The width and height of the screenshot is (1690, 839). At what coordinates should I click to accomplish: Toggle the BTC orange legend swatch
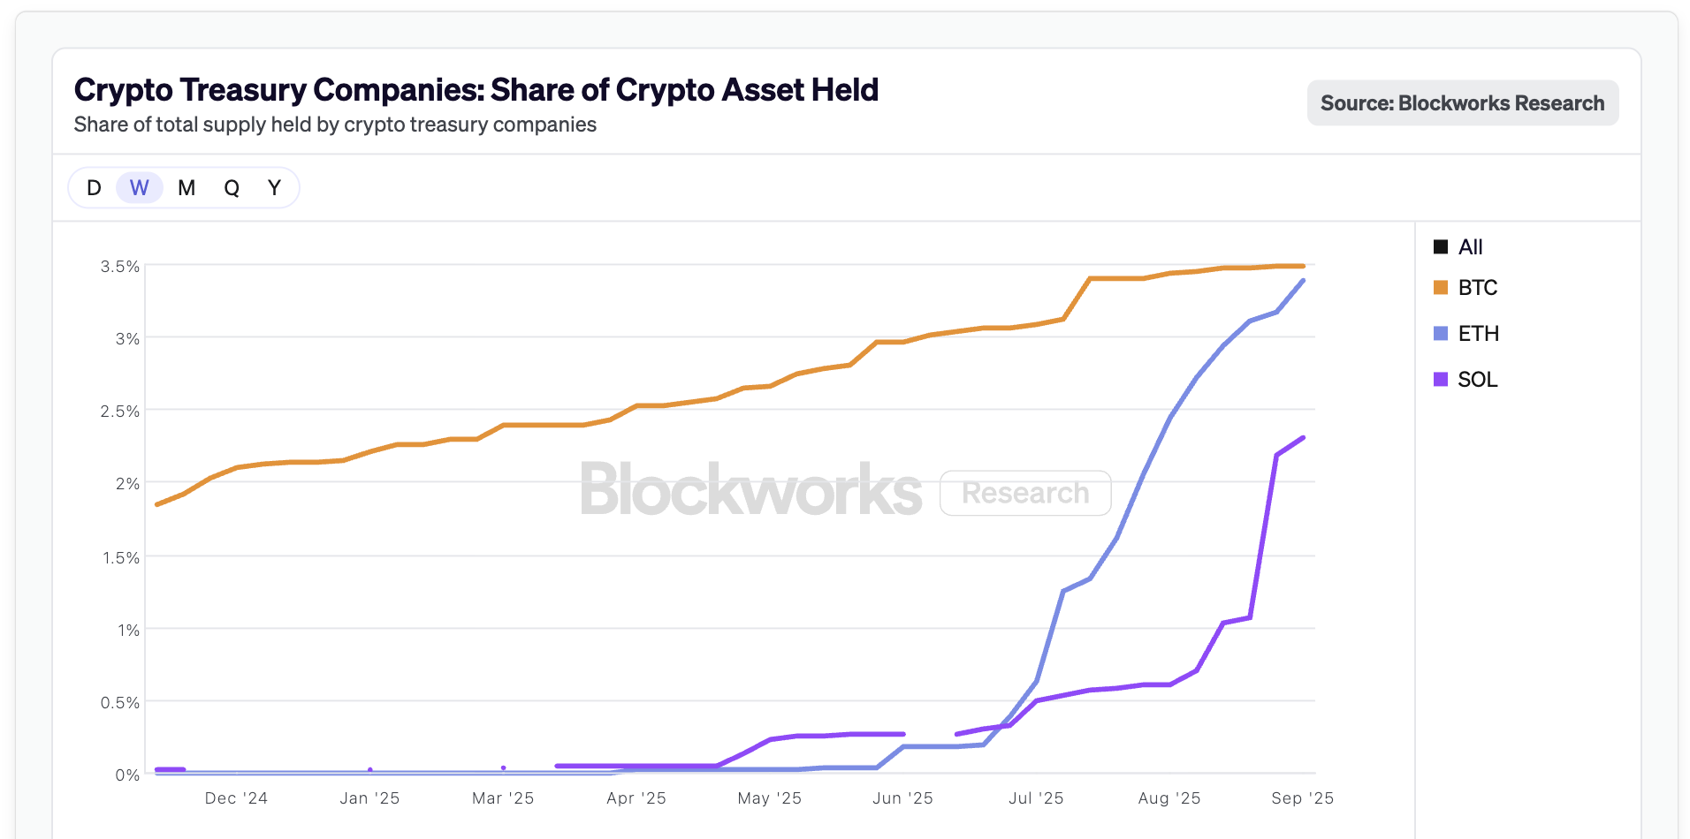pyautogui.click(x=1441, y=288)
